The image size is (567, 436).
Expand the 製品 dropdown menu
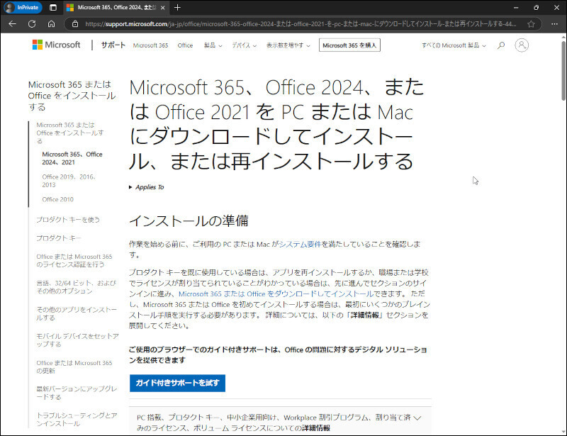pyautogui.click(x=213, y=45)
